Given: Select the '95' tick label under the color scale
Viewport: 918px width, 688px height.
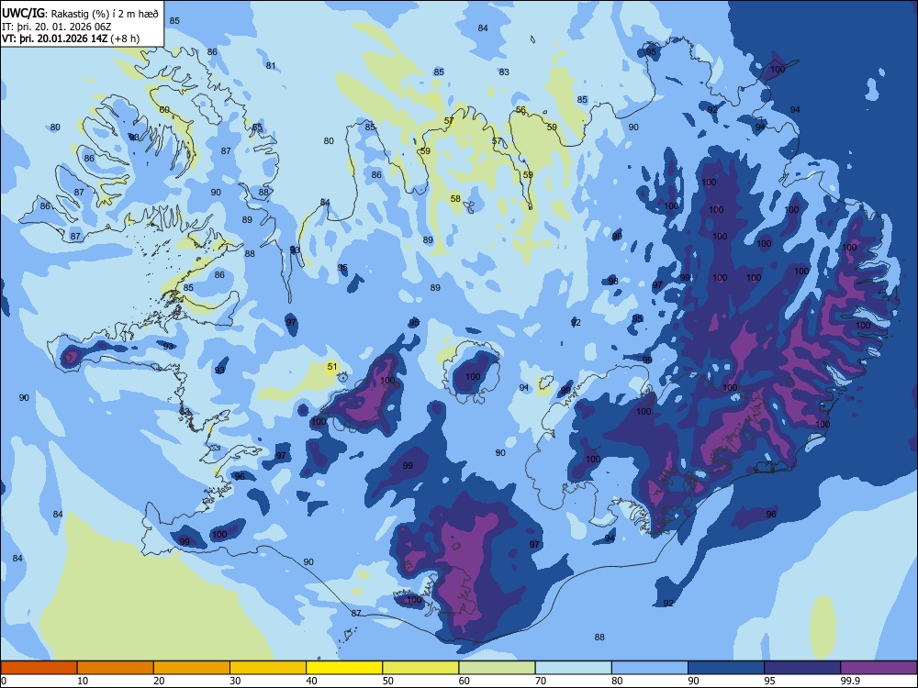Looking at the screenshot, I should pos(769,681).
